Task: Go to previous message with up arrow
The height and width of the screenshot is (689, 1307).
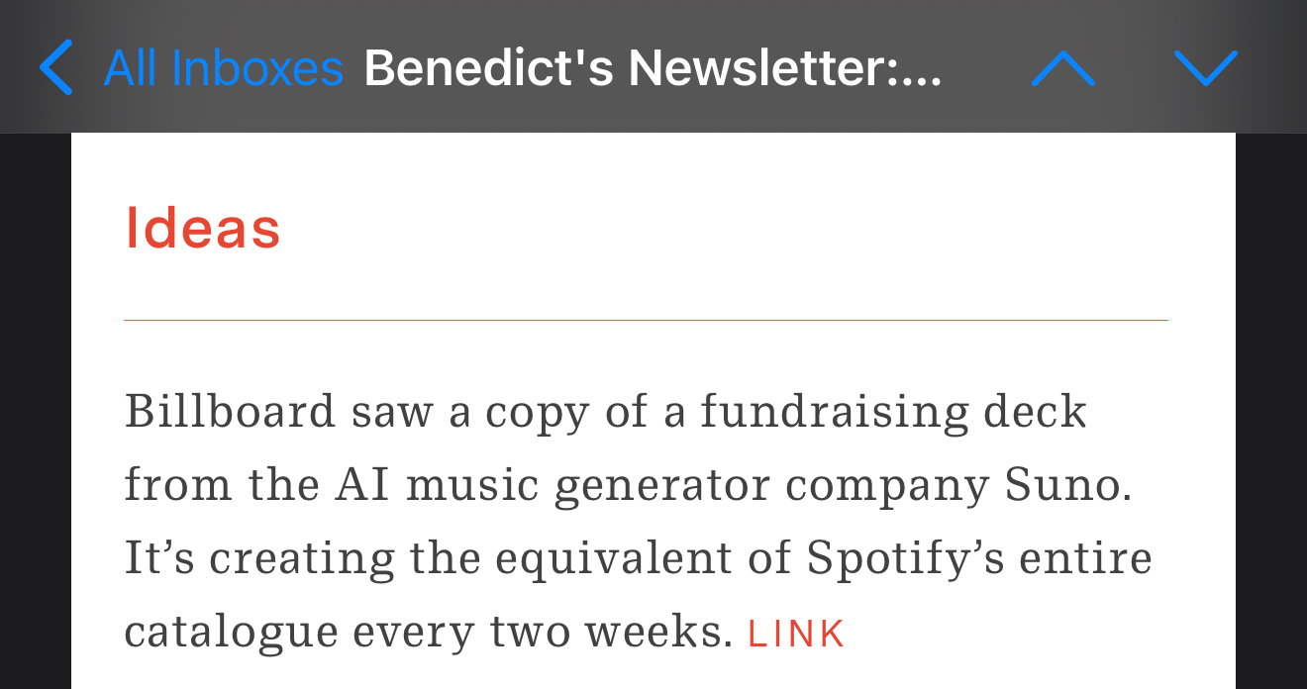Action: coord(1062,68)
